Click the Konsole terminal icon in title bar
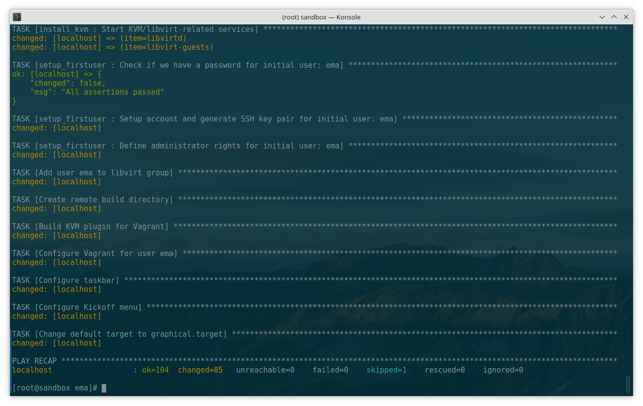This screenshot has width=643, height=406. (x=17, y=17)
